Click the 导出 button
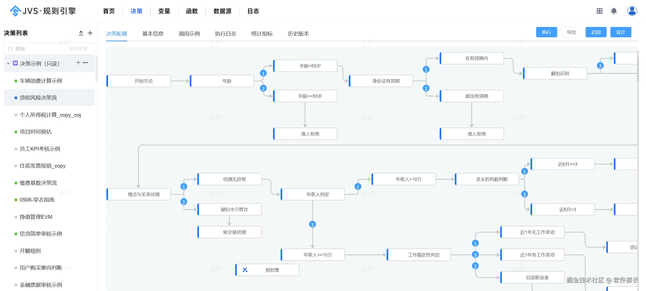646x291 pixels. click(571, 32)
